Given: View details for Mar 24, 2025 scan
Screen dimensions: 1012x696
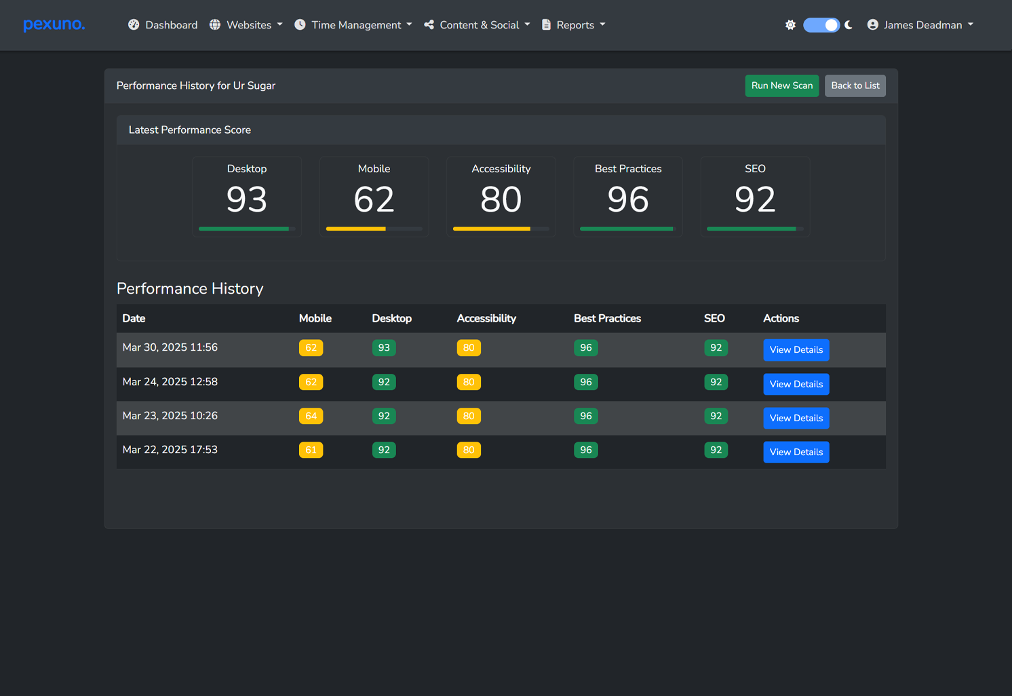Looking at the screenshot, I should coord(796,384).
